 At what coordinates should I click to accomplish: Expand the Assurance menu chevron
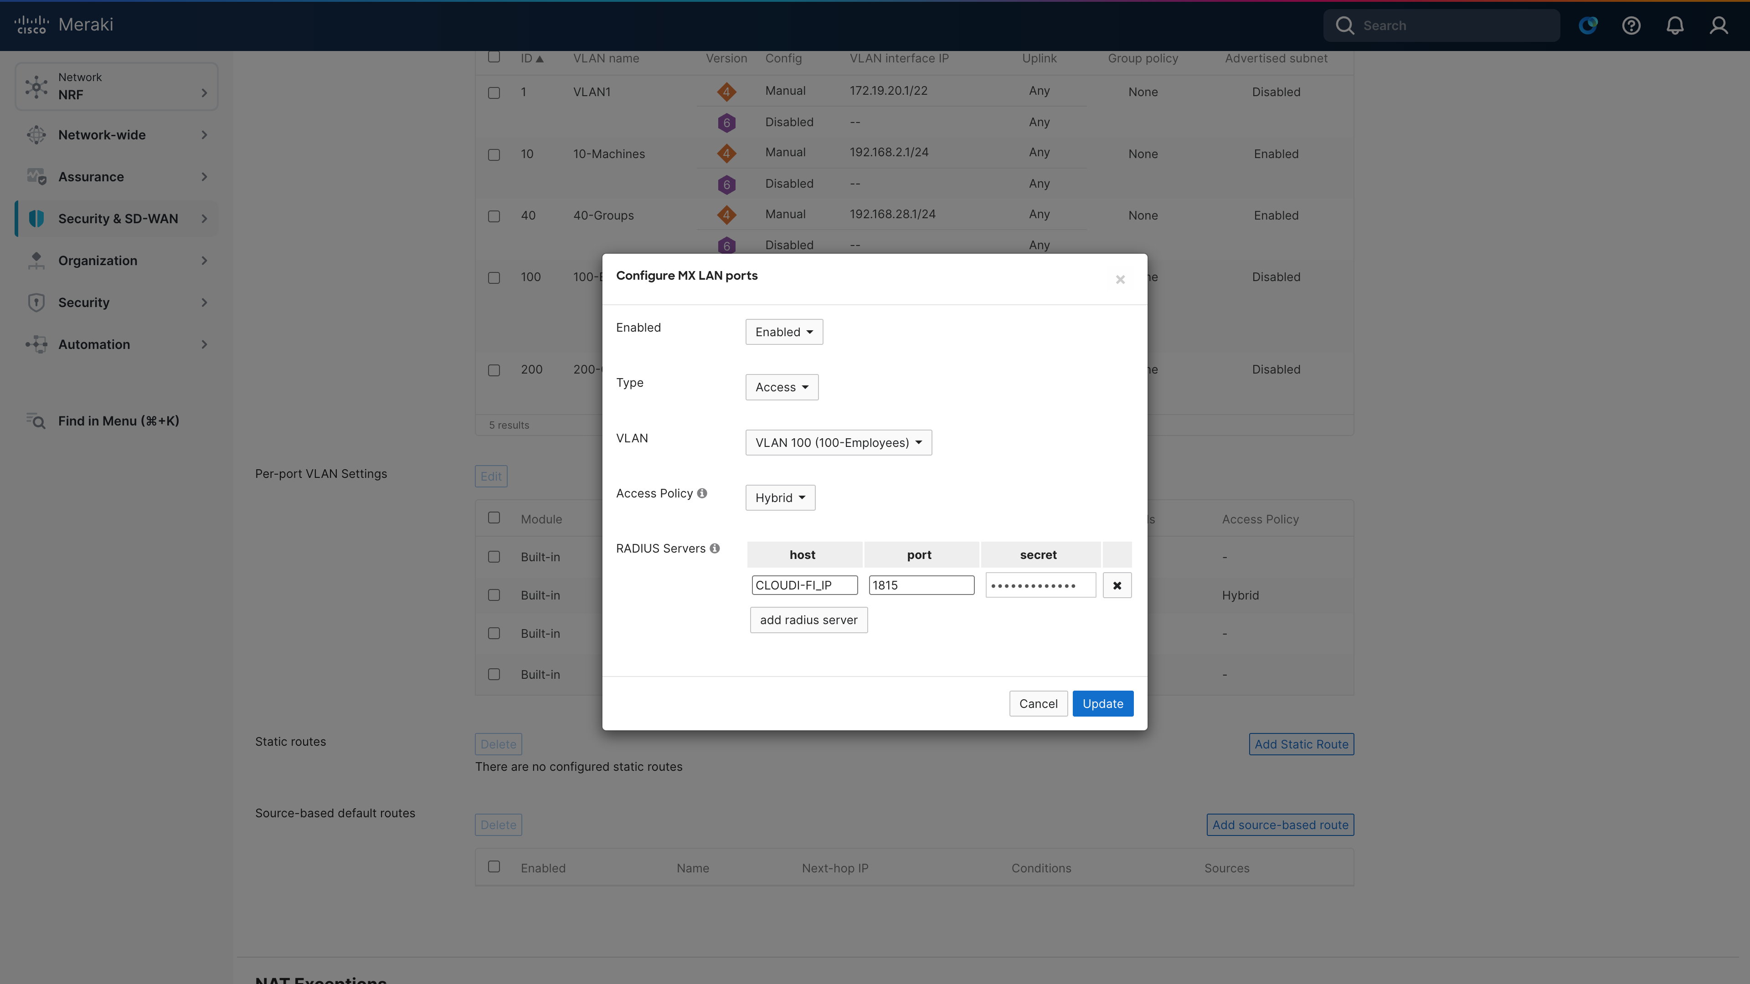point(204,177)
